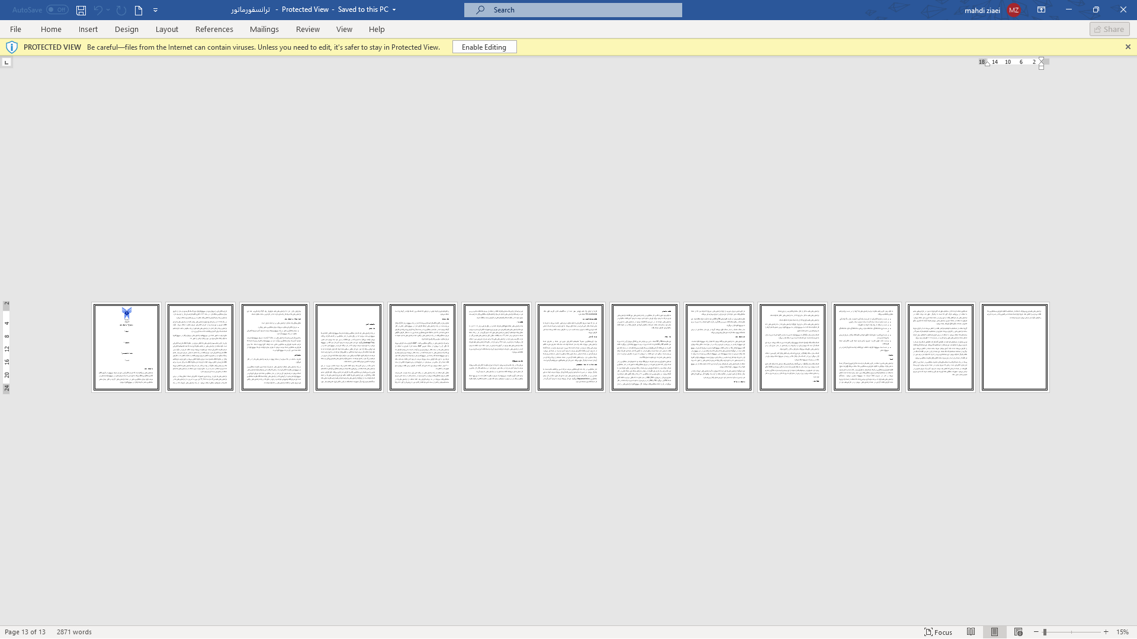Click the Undo icon
Viewport: 1137px width, 639px height.
click(98, 10)
